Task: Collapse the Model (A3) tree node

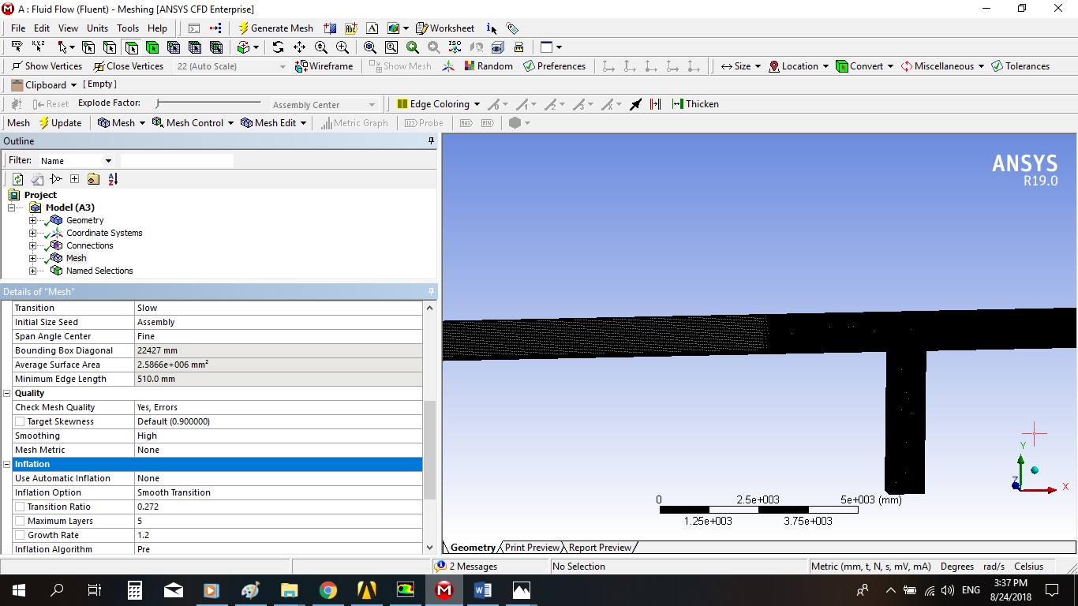Action: 12,208
